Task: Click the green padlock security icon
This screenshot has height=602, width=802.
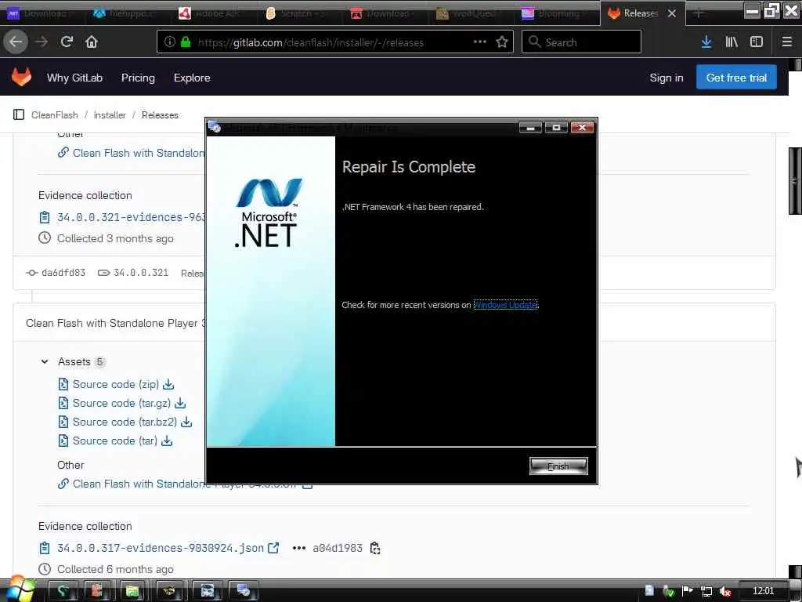Action: pos(185,42)
